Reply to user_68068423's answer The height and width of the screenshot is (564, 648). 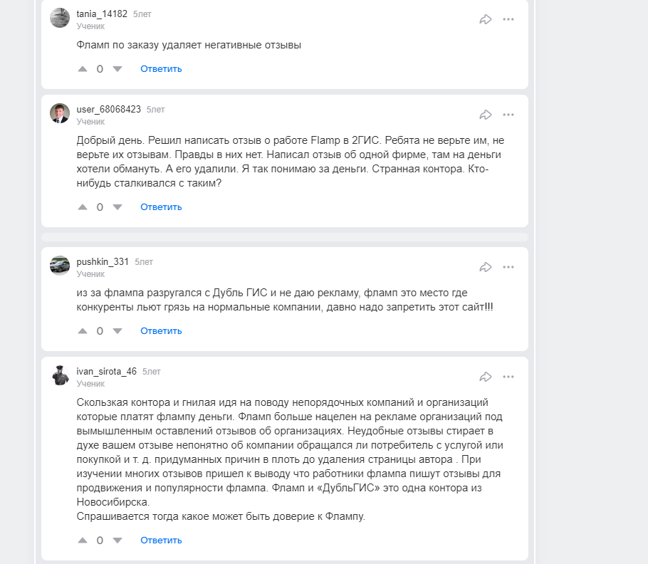pyautogui.click(x=161, y=207)
